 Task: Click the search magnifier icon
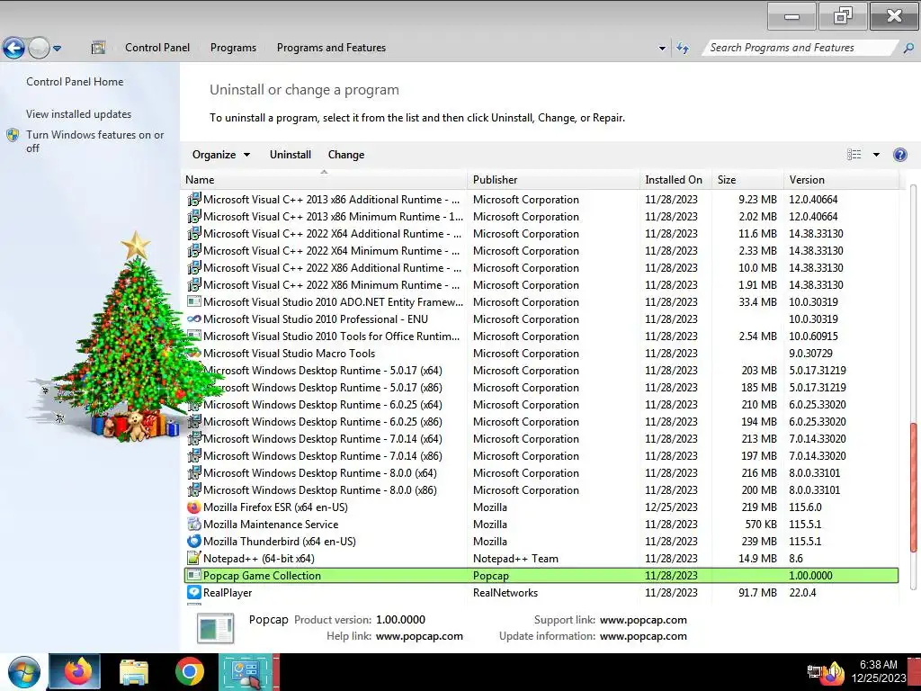pyautogui.click(x=908, y=49)
